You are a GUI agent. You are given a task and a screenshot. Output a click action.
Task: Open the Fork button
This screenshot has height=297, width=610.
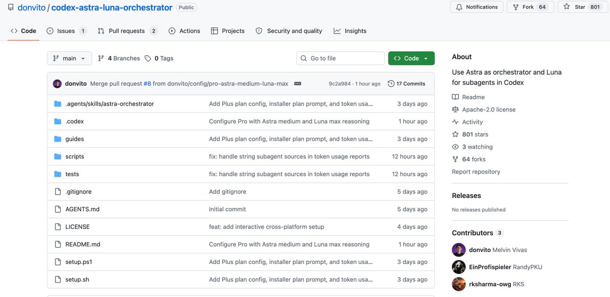tap(530, 7)
